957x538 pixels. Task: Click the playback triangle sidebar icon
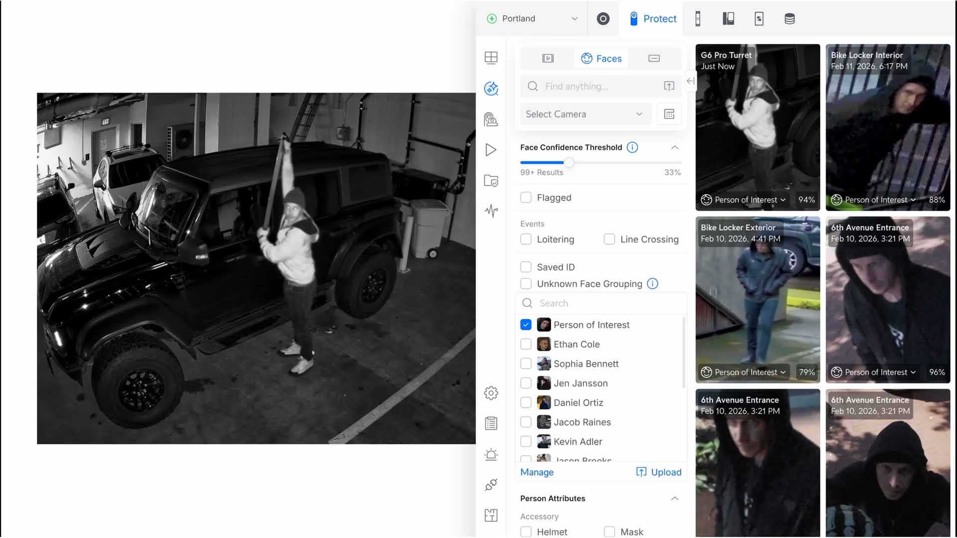click(x=491, y=150)
